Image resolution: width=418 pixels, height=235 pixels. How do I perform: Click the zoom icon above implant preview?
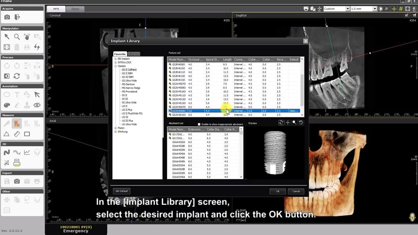[294, 122]
